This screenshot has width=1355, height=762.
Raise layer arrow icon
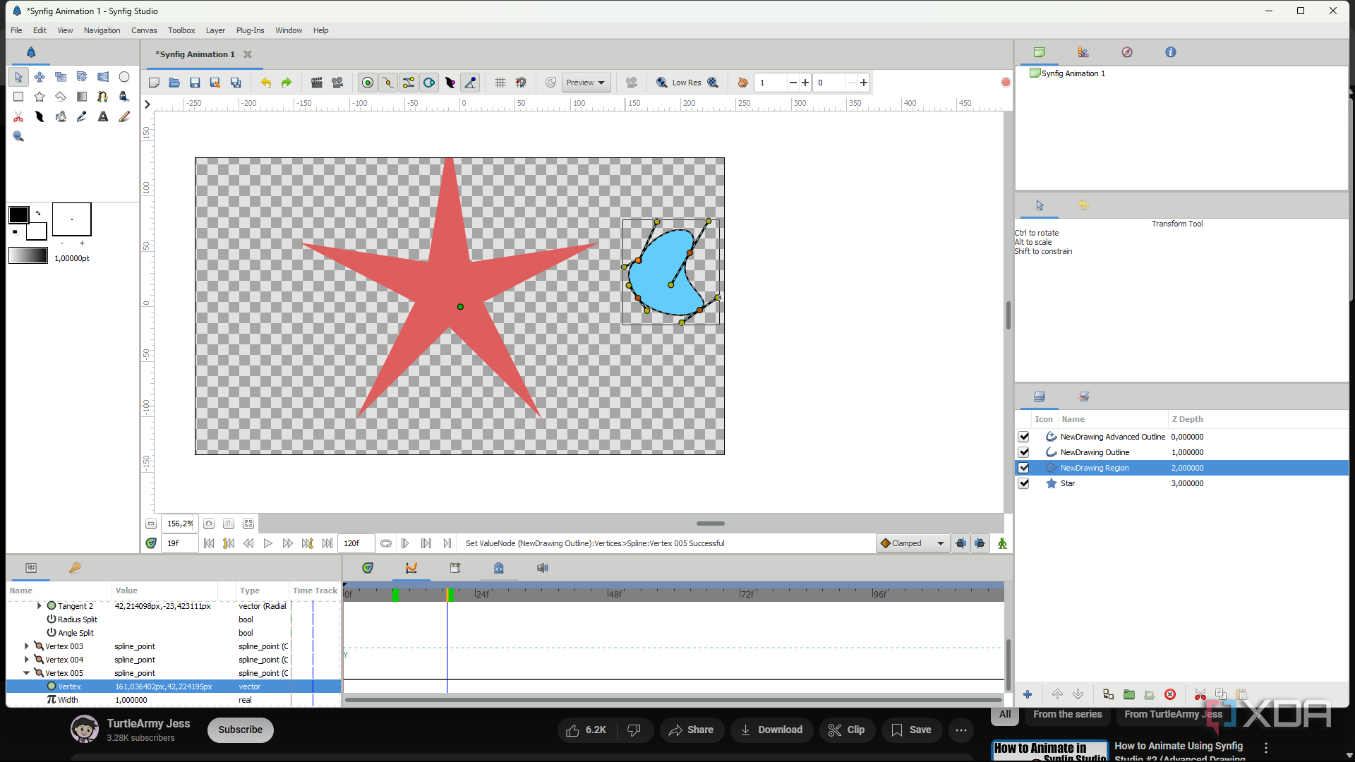pos(1057,694)
